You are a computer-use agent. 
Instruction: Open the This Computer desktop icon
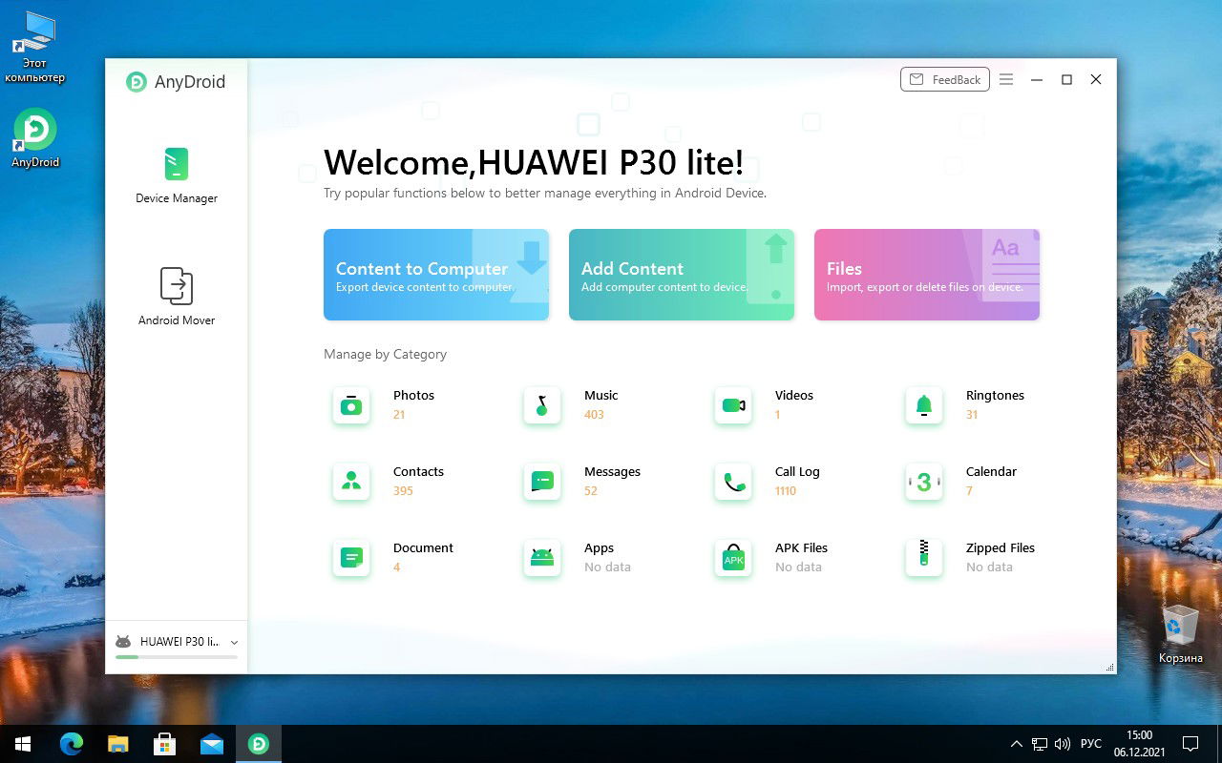[x=35, y=48]
